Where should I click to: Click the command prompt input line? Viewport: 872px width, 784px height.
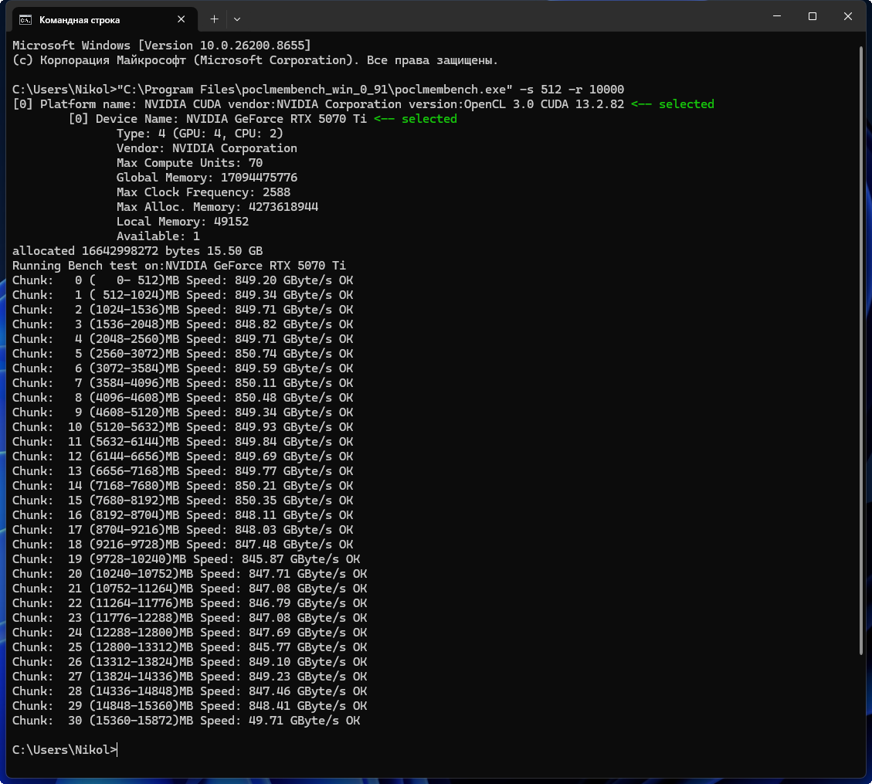65,749
